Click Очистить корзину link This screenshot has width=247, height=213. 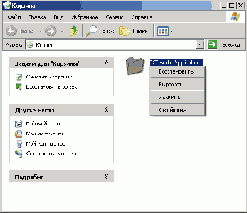click(49, 77)
